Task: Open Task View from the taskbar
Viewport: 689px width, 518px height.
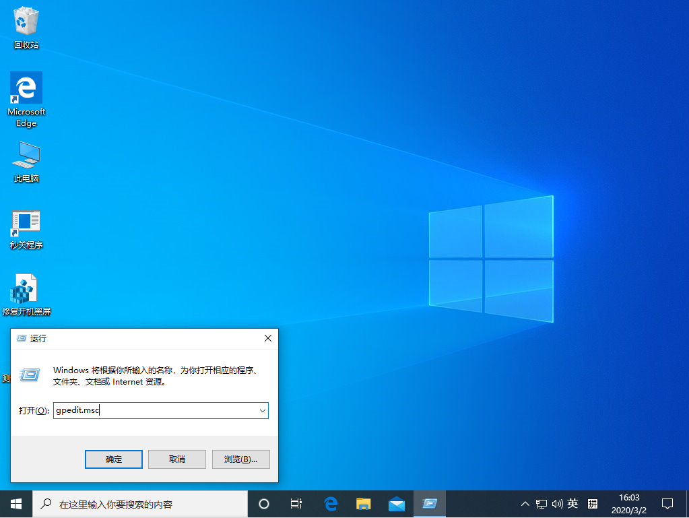Action: (296, 503)
